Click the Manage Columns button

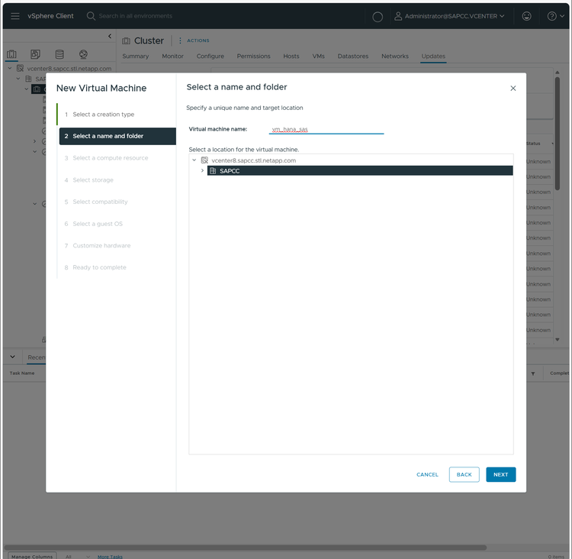tap(32, 556)
